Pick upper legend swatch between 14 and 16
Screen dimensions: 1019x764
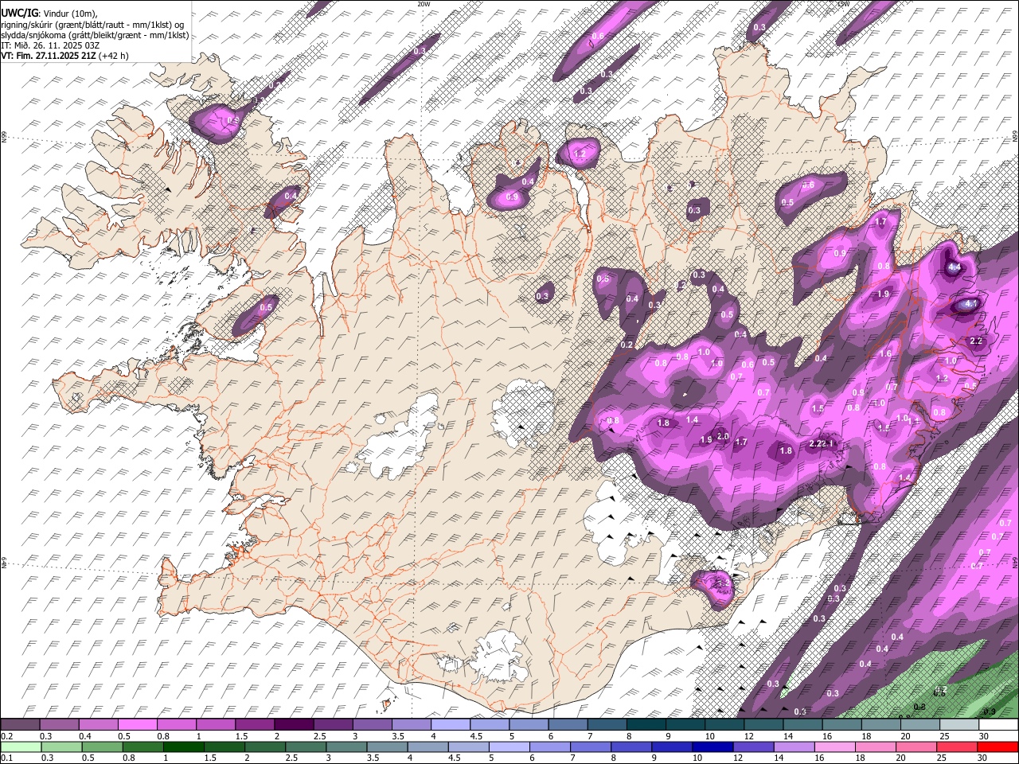[803, 725]
